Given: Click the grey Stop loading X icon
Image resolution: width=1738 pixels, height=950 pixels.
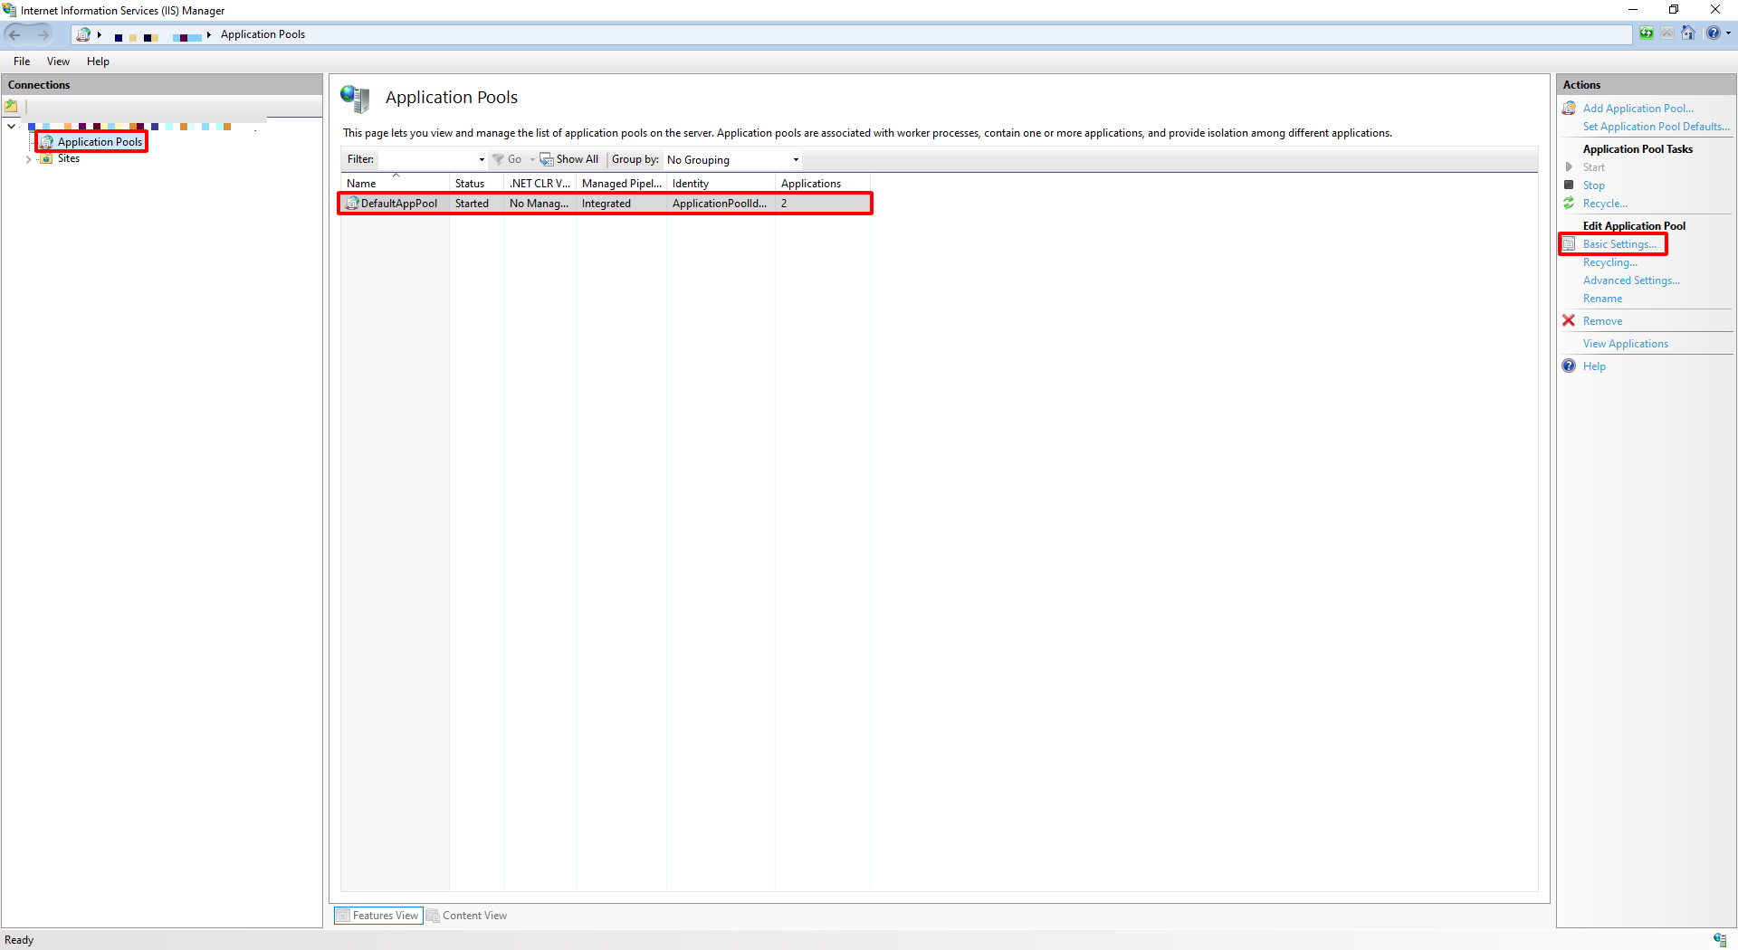Looking at the screenshot, I should (1666, 33).
